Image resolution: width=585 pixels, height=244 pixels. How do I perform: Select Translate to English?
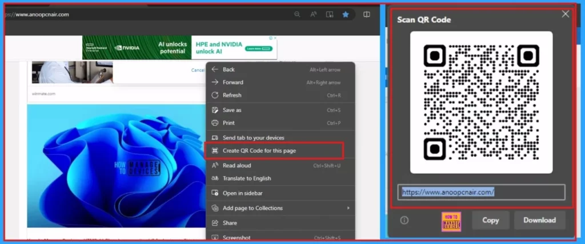tap(280, 178)
